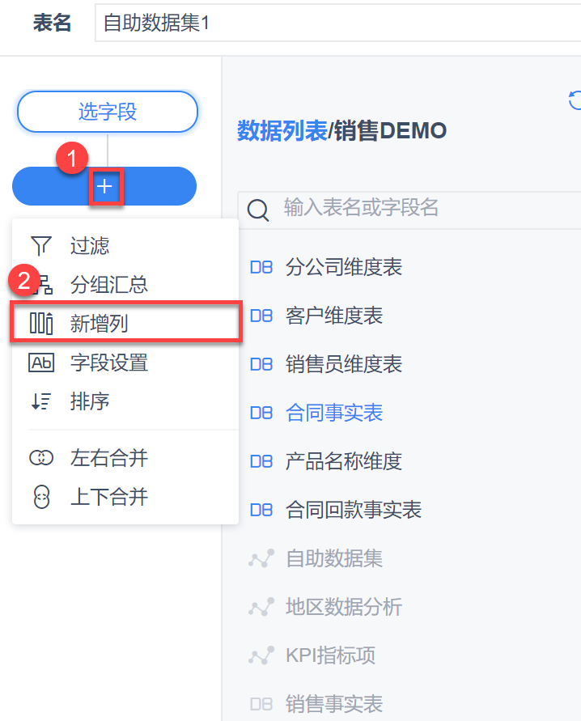Choose 排序 in the step menu
The width and height of the screenshot is (581, 721).
tap(89, 401)
